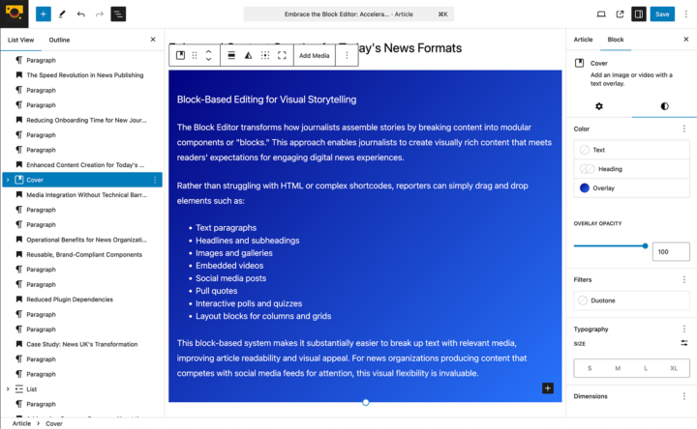The height and width of the screenshot is (429, 697).
Task: Select the Tools pencil icon
Action: pyautogui.click(x=62, y=14)
